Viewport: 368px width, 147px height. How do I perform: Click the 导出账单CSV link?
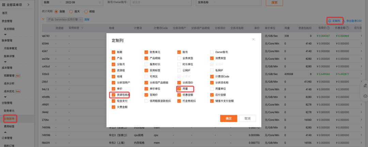click(x=354, y=21)
